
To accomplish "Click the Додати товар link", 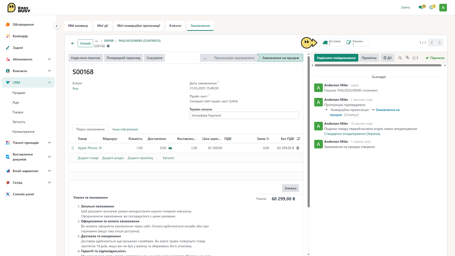I will pyautogui.click(x=88, y=158).
